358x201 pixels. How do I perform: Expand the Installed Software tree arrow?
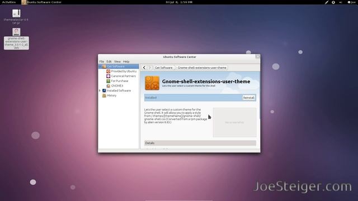[100, 90]
